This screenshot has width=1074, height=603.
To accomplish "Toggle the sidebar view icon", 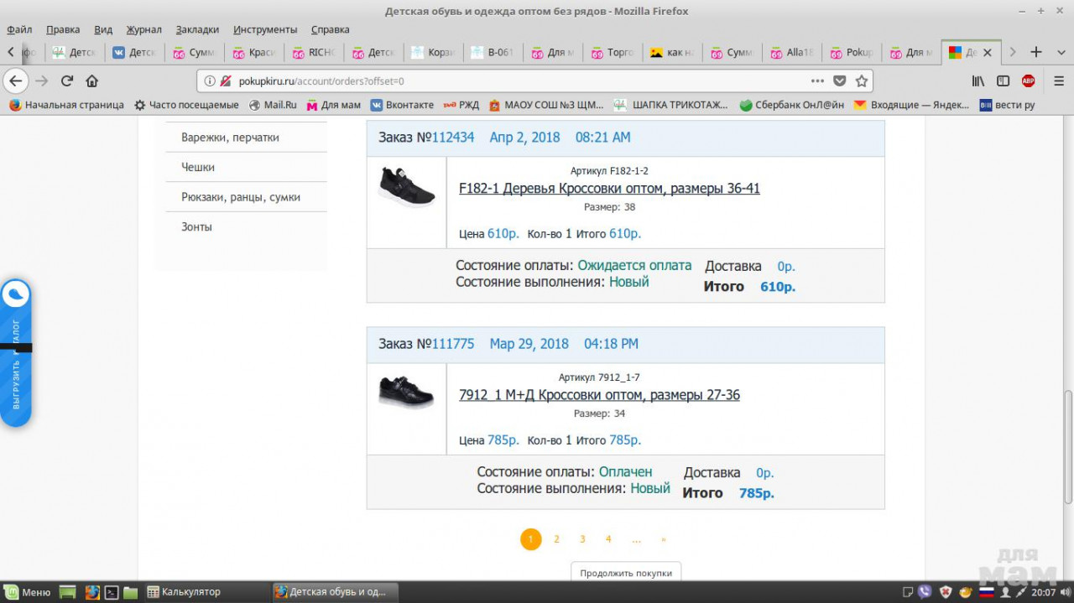I will pyautogui.click(x=1003, y=81).
